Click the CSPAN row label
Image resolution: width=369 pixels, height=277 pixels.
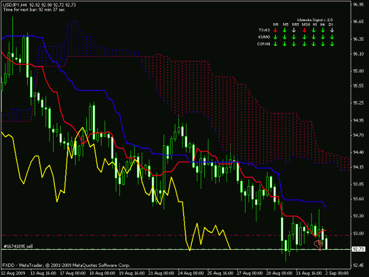click(263, 44)
